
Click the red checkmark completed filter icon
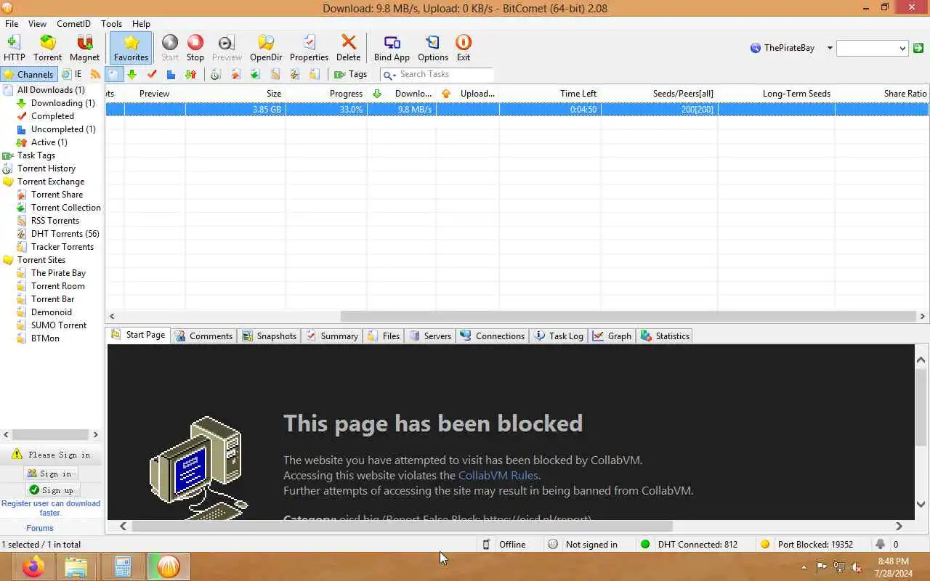click(x=152, y=74)
